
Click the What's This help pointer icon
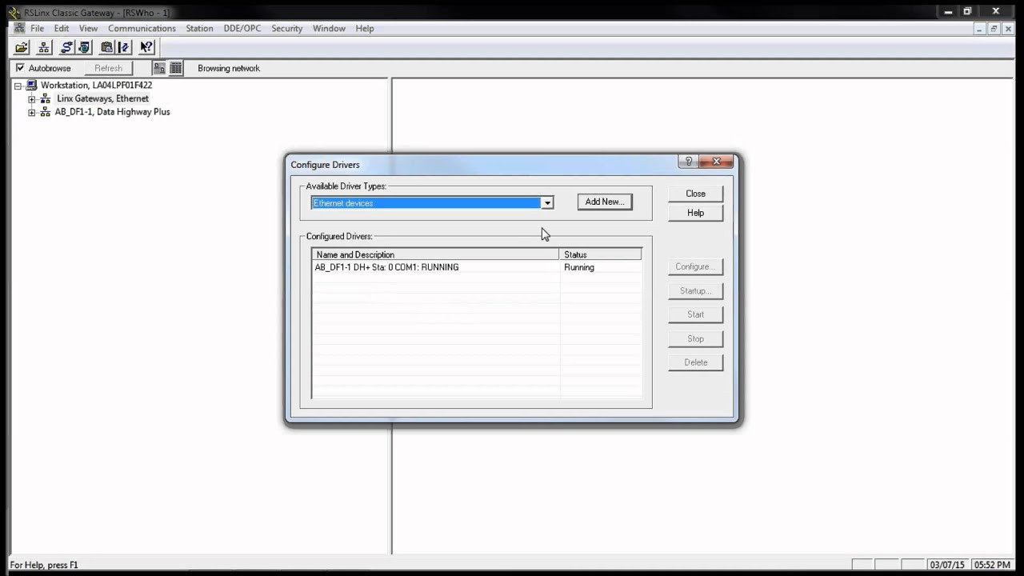pyautogui.click(x=146, y=47)
